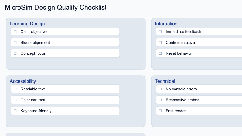Image resolution: width=242 pixels, height=136 pixels.
Task: Toggle the Controls intuitive checkbox
Action: (160, 43)
